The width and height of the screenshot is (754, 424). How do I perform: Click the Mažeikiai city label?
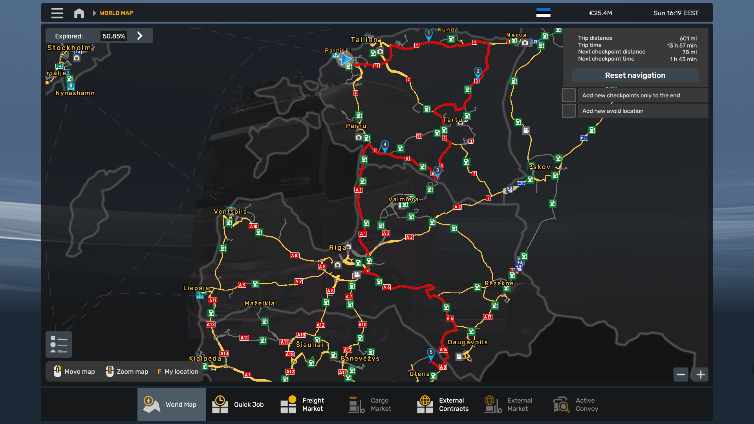[x=261, y=303]
